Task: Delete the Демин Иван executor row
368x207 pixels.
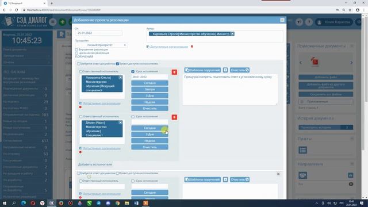Action: (x=174, y=117)
